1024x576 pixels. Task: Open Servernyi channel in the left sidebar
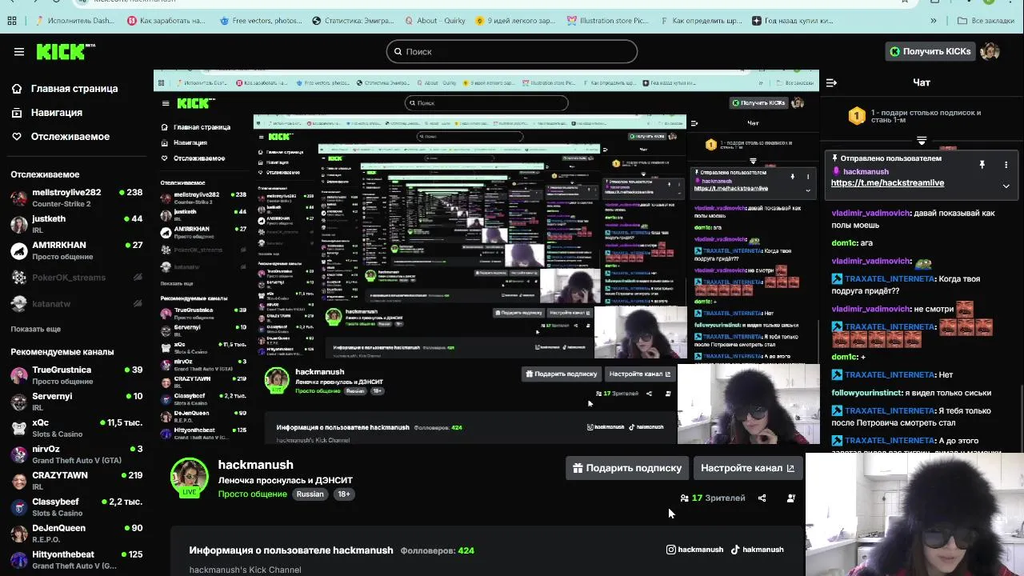click(x=76, y=402)
